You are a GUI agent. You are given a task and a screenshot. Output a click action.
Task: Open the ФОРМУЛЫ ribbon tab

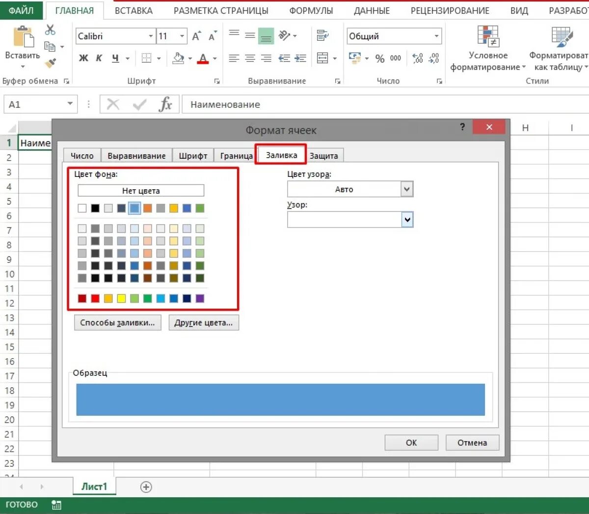tap(311, 10)
